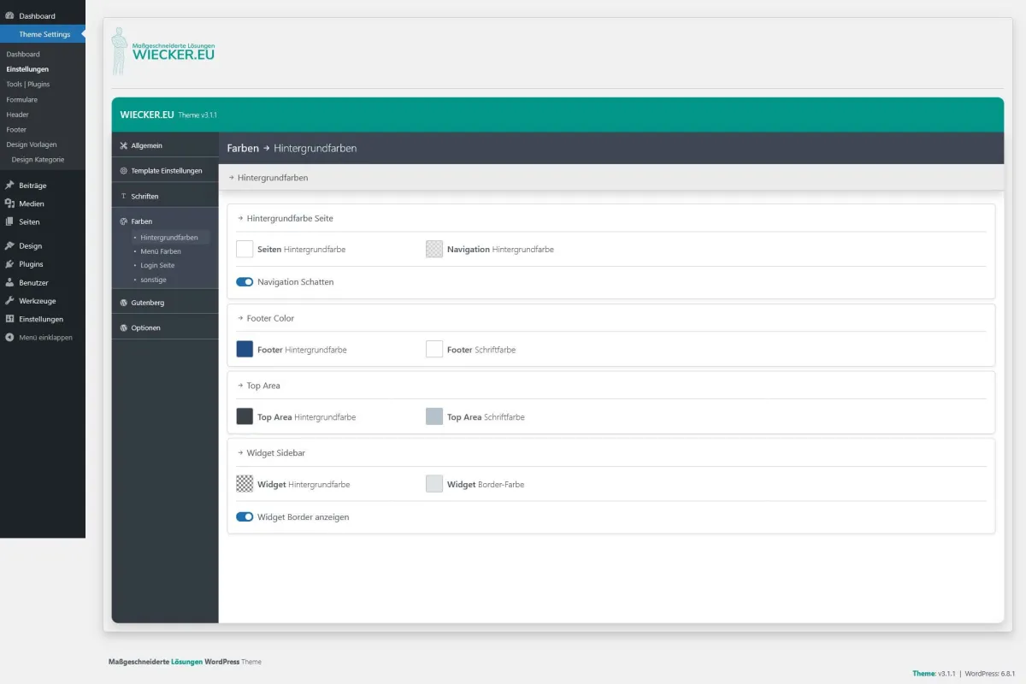Open Benutzer via its user icon
This screenshot has height=684, width=1026.
[x=9, y=282]
